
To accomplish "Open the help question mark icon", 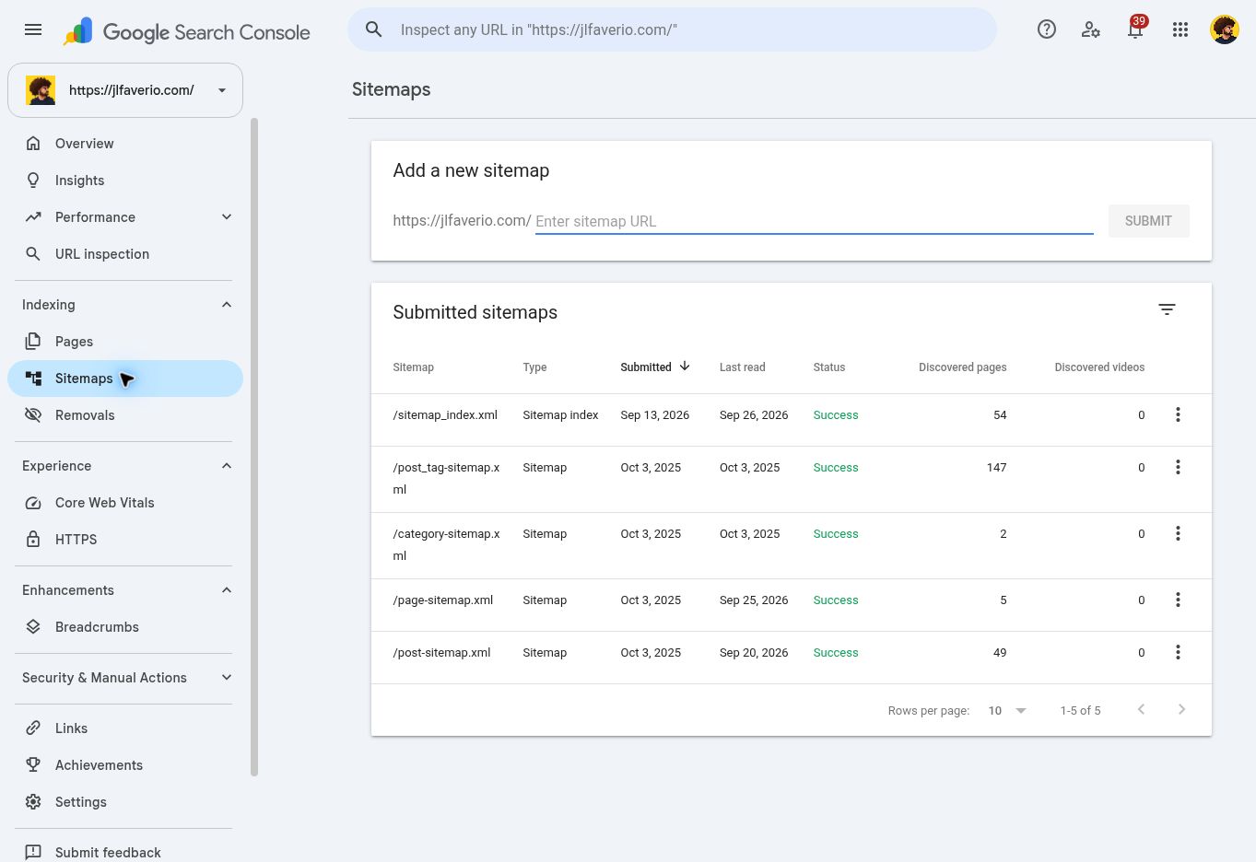I will point(1047,29).
